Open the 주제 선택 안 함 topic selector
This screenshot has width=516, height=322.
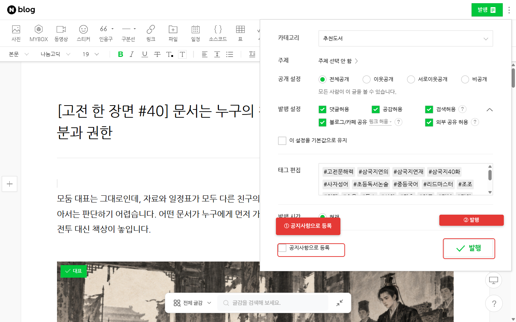(338, 61)
